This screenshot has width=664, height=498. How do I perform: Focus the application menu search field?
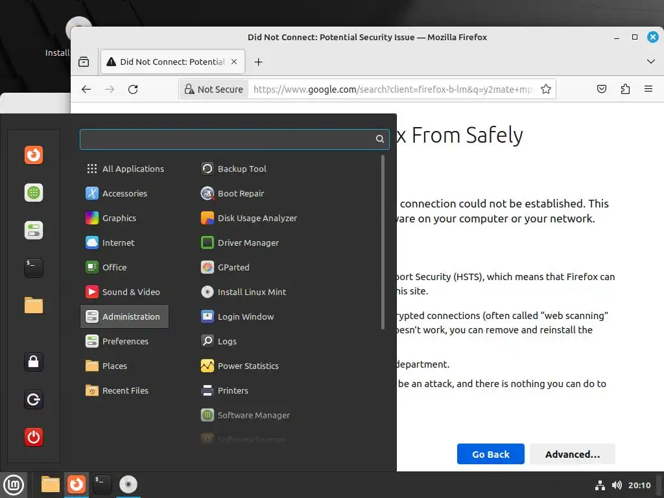(234, 139)
